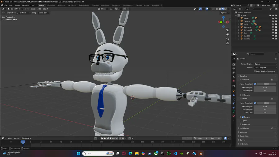279x157 pixels.
Task: Open the File menu
Action: pyautogui.click(x=6, y=5)
